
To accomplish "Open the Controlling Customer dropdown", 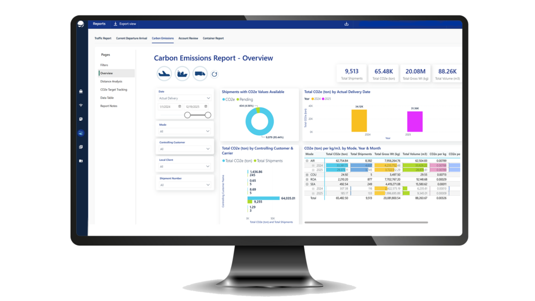I will pos(185,149).
